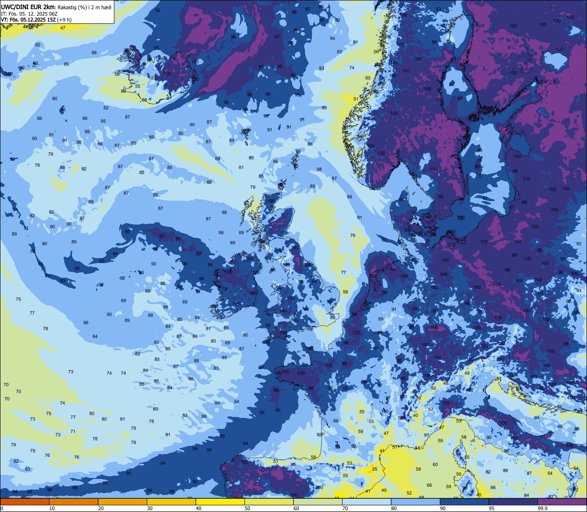Click the 'VT: Fös. 05.12.2025 15Z' valid time

[x=28, y=19]
